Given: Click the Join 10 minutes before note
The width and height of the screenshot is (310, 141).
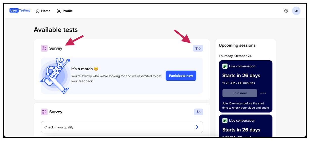Looking at the screenshot, I should tap(246, 105).
